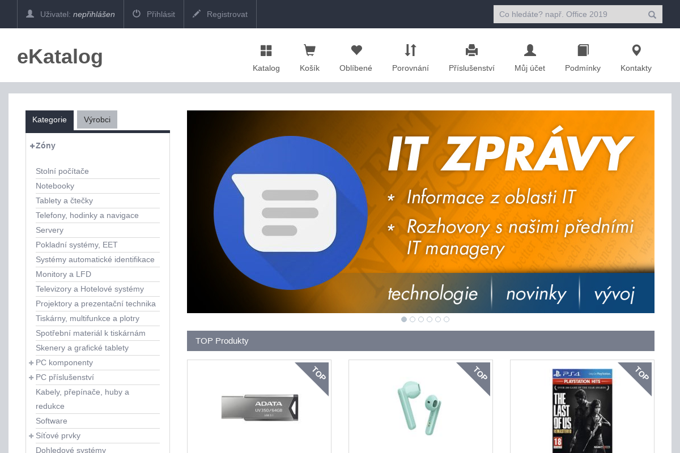Select the last banner slide dot

447,319
